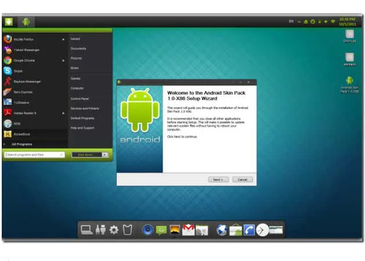Open the Start menu button in the top bar
Screen dimensions: 365x261
[x=9, y=22]
